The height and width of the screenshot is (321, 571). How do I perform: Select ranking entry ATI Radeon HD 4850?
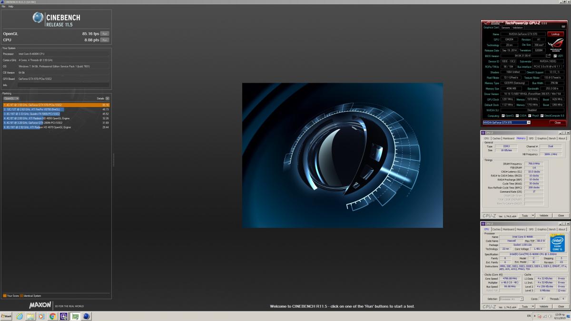56,118
